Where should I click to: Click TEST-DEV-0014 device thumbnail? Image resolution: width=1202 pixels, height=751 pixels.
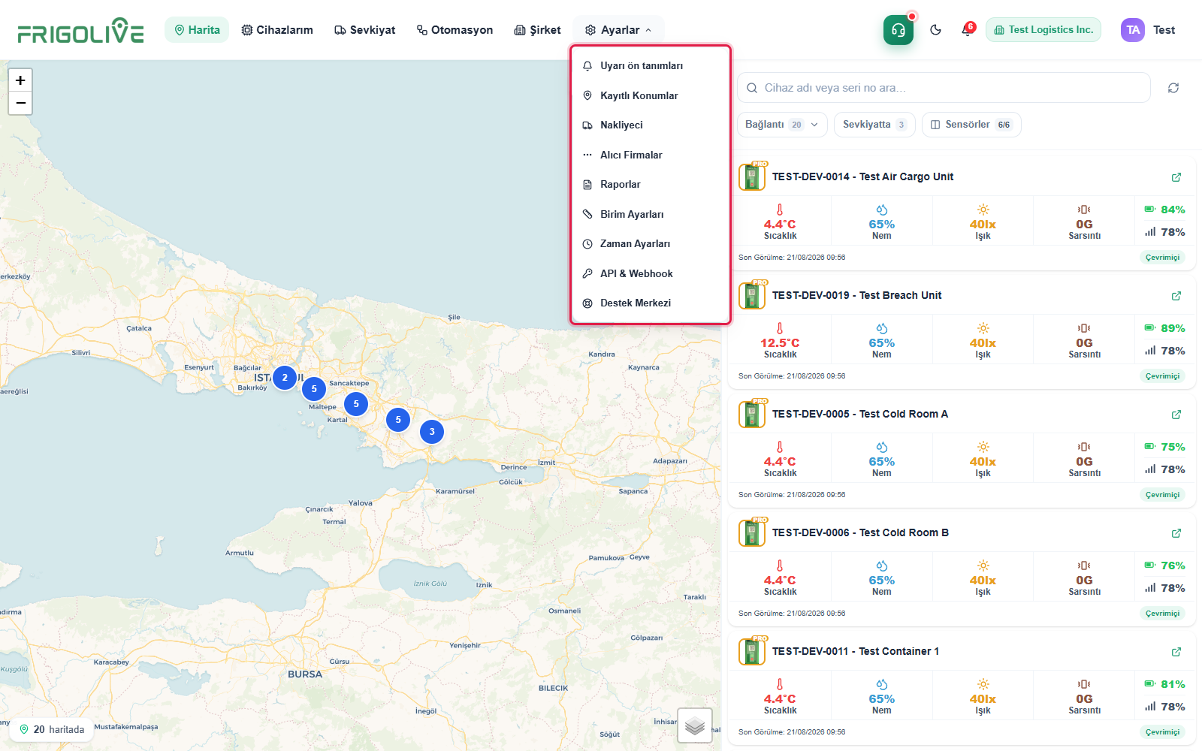click(752, 177)
